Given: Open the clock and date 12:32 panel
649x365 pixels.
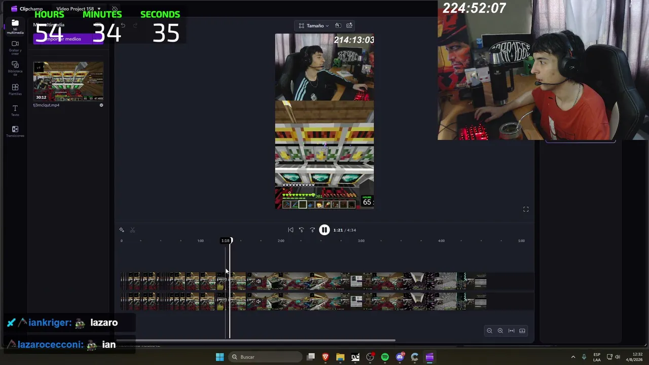Looking at the screenshot, I should click(634, 357).
